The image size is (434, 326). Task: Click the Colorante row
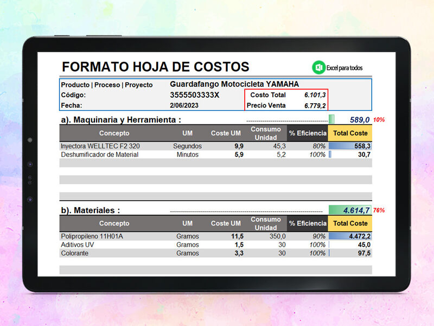pyautogui.click(x=215, y=253)
